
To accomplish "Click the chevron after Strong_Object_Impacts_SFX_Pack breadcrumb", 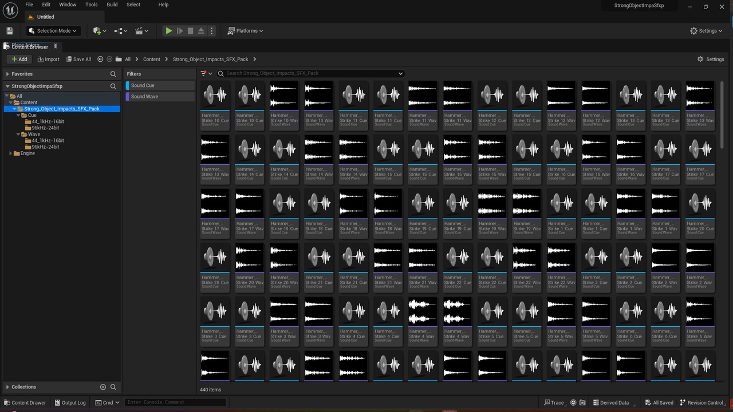I will coord(254,59).
